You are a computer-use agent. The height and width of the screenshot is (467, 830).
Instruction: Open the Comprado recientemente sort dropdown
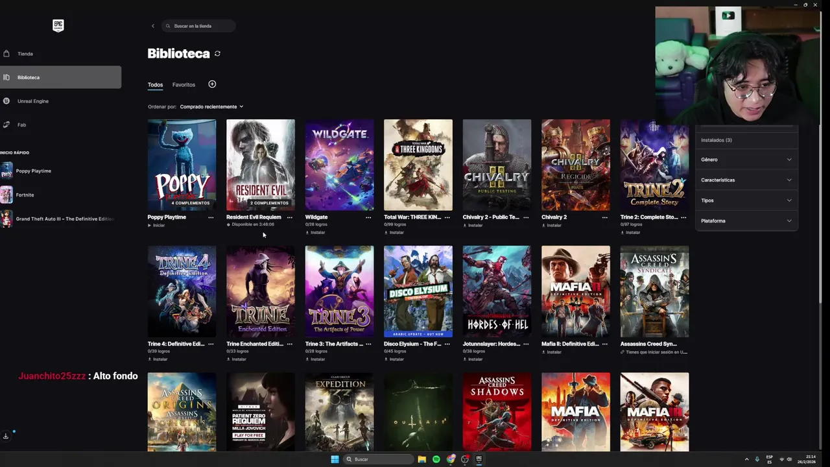pyautogui.click(x=211, y=106)
